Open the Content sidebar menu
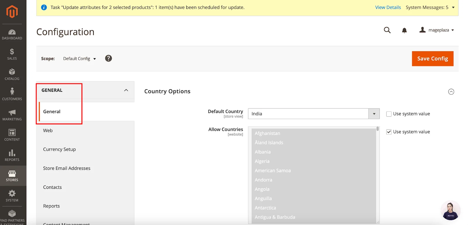Viewport: 468px width, 225px height. 12,135
